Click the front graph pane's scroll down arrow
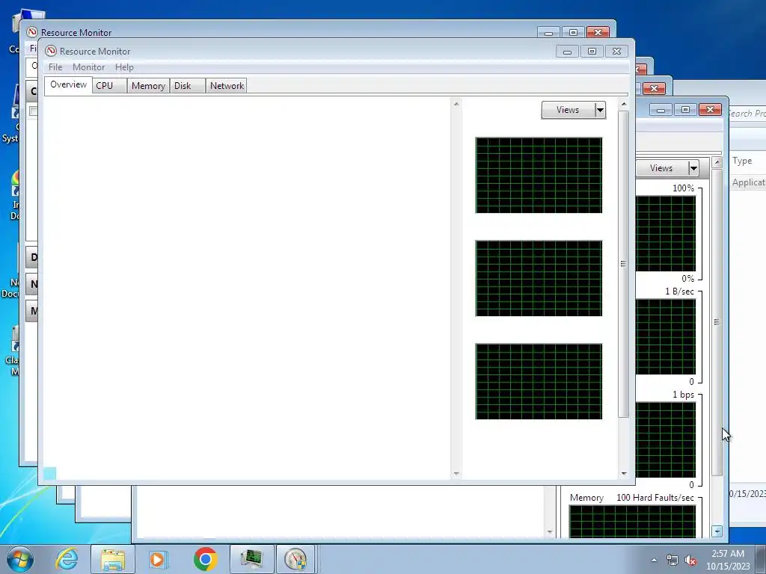The height and width of the screenshot is (574, 766). pos(623,473)
